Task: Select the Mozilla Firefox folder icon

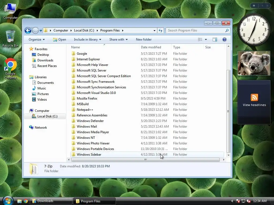Action: (74, 98)
